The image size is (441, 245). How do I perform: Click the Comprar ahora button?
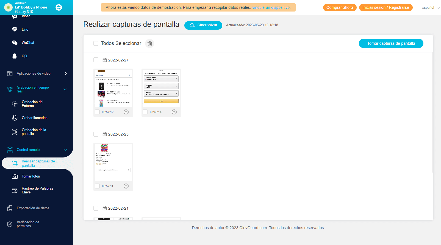click(x=340, y=8)
